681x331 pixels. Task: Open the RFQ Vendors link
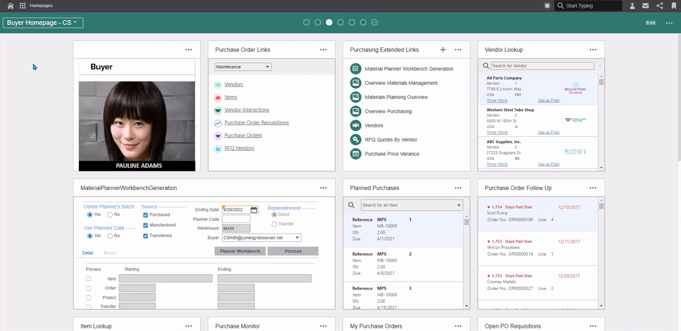tap(239, 148)
